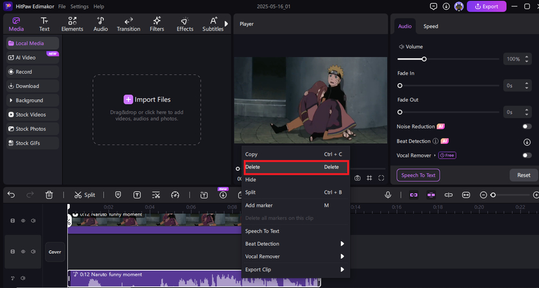
Task: Click the zoom out minus icon
Action: (x=483, y=195)
